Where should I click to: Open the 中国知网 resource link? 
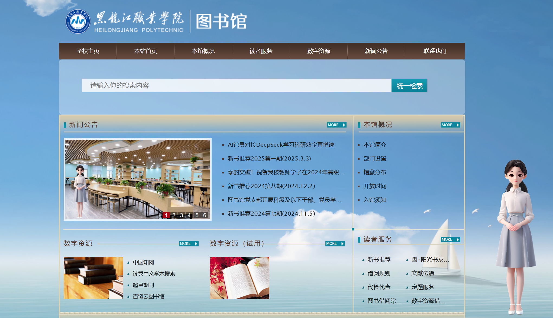(143, 262)
